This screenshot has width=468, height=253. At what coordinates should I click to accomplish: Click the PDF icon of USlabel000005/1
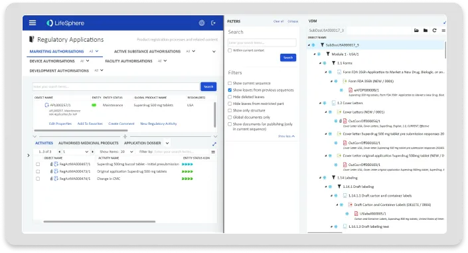[356, 214]
